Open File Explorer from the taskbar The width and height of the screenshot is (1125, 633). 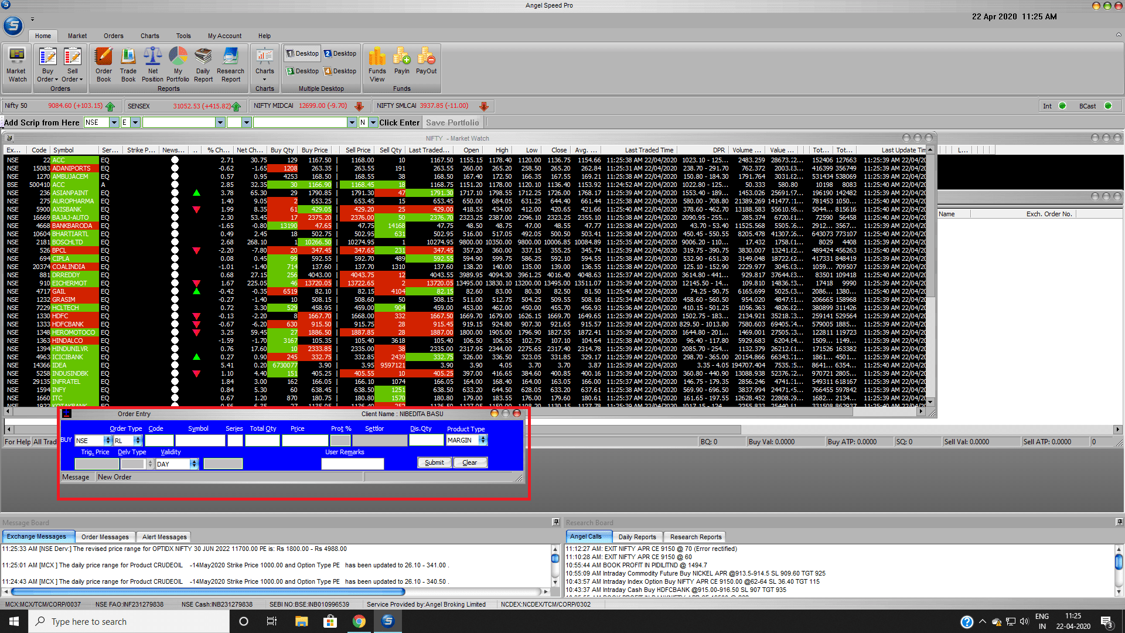coord(301,621)
